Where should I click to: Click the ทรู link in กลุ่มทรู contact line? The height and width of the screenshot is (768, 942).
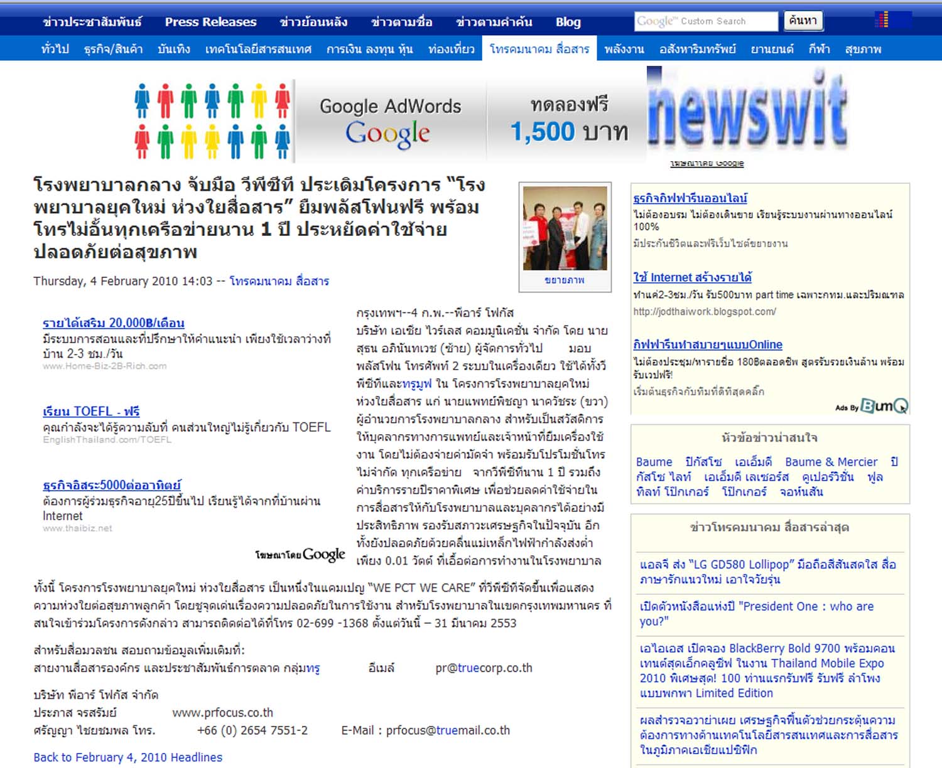click(x=313, y=668)
